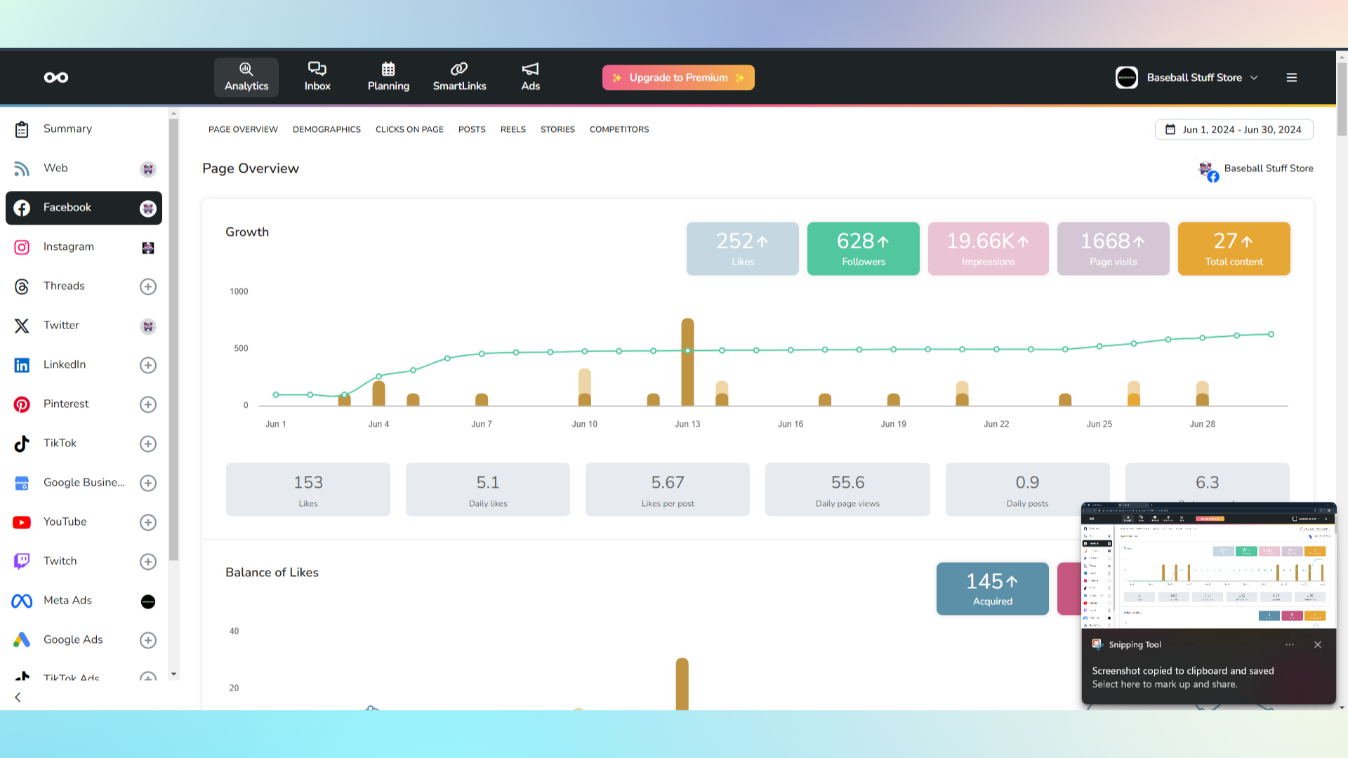Open SmartLinks in the top bar
The height and width of the screenshot is (758, 1348).
point(459,77)
